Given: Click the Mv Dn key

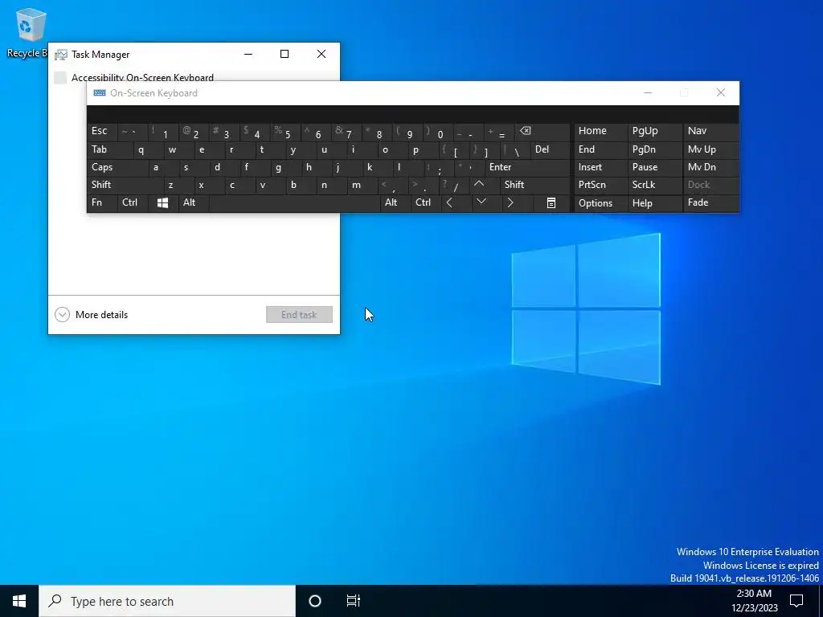Looking at the screenshot, I should point(710,167).
